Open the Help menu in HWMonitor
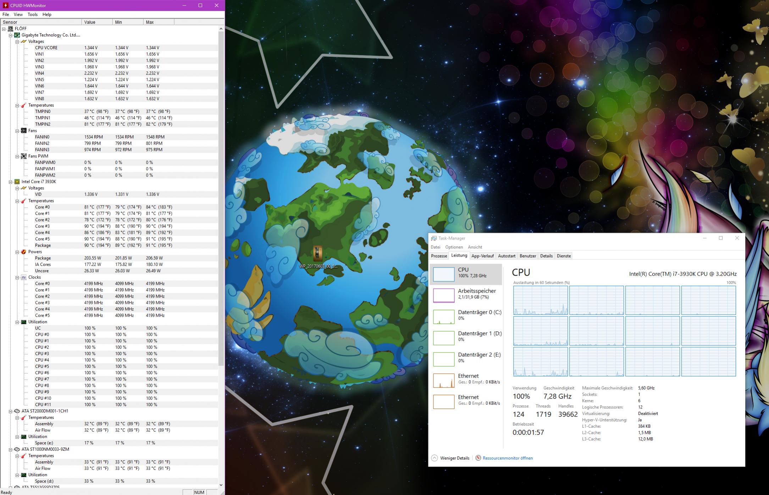The image size is (769, 495). (47, 15)
